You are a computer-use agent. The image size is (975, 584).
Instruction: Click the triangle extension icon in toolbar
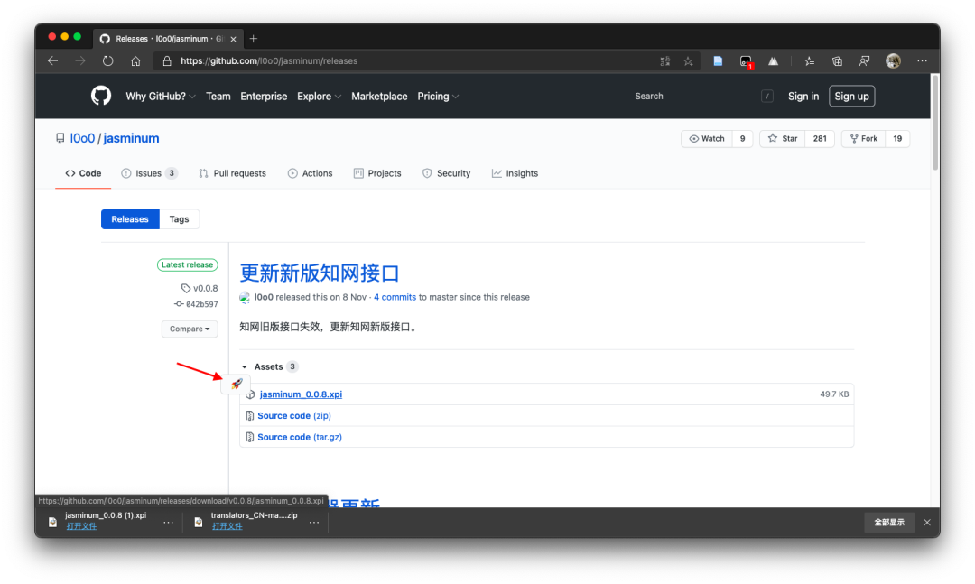773,61
